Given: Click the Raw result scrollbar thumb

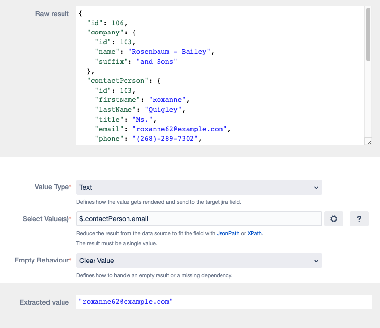Looking at the screenshot, I should pyautogui.click(x=368, y=34).
